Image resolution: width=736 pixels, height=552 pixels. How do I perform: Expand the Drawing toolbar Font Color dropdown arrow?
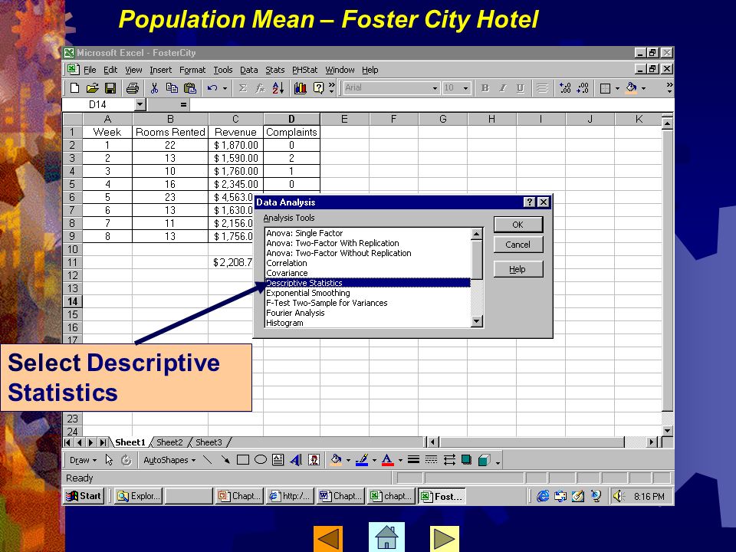400,461
